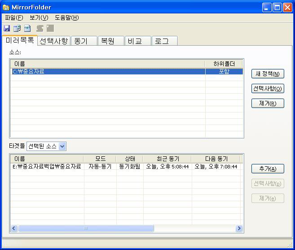295x250 pixels.
Task: Click the greyed-out square toolbar icon
Action: click(50, 28)
